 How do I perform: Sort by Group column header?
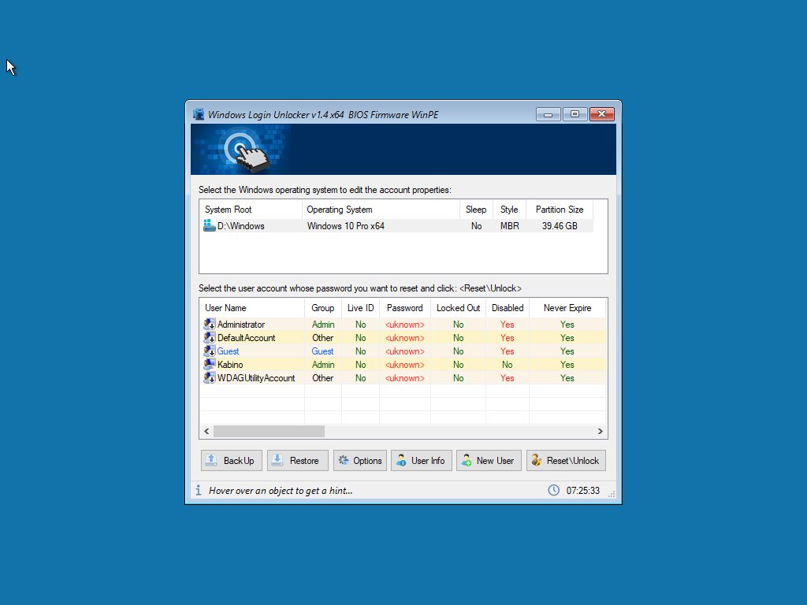[322, 308]
